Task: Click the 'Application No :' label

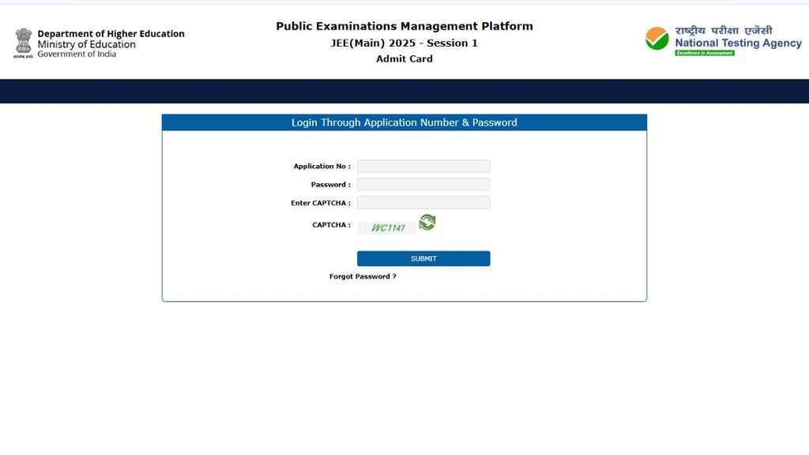Action: [x=322, y=166]
